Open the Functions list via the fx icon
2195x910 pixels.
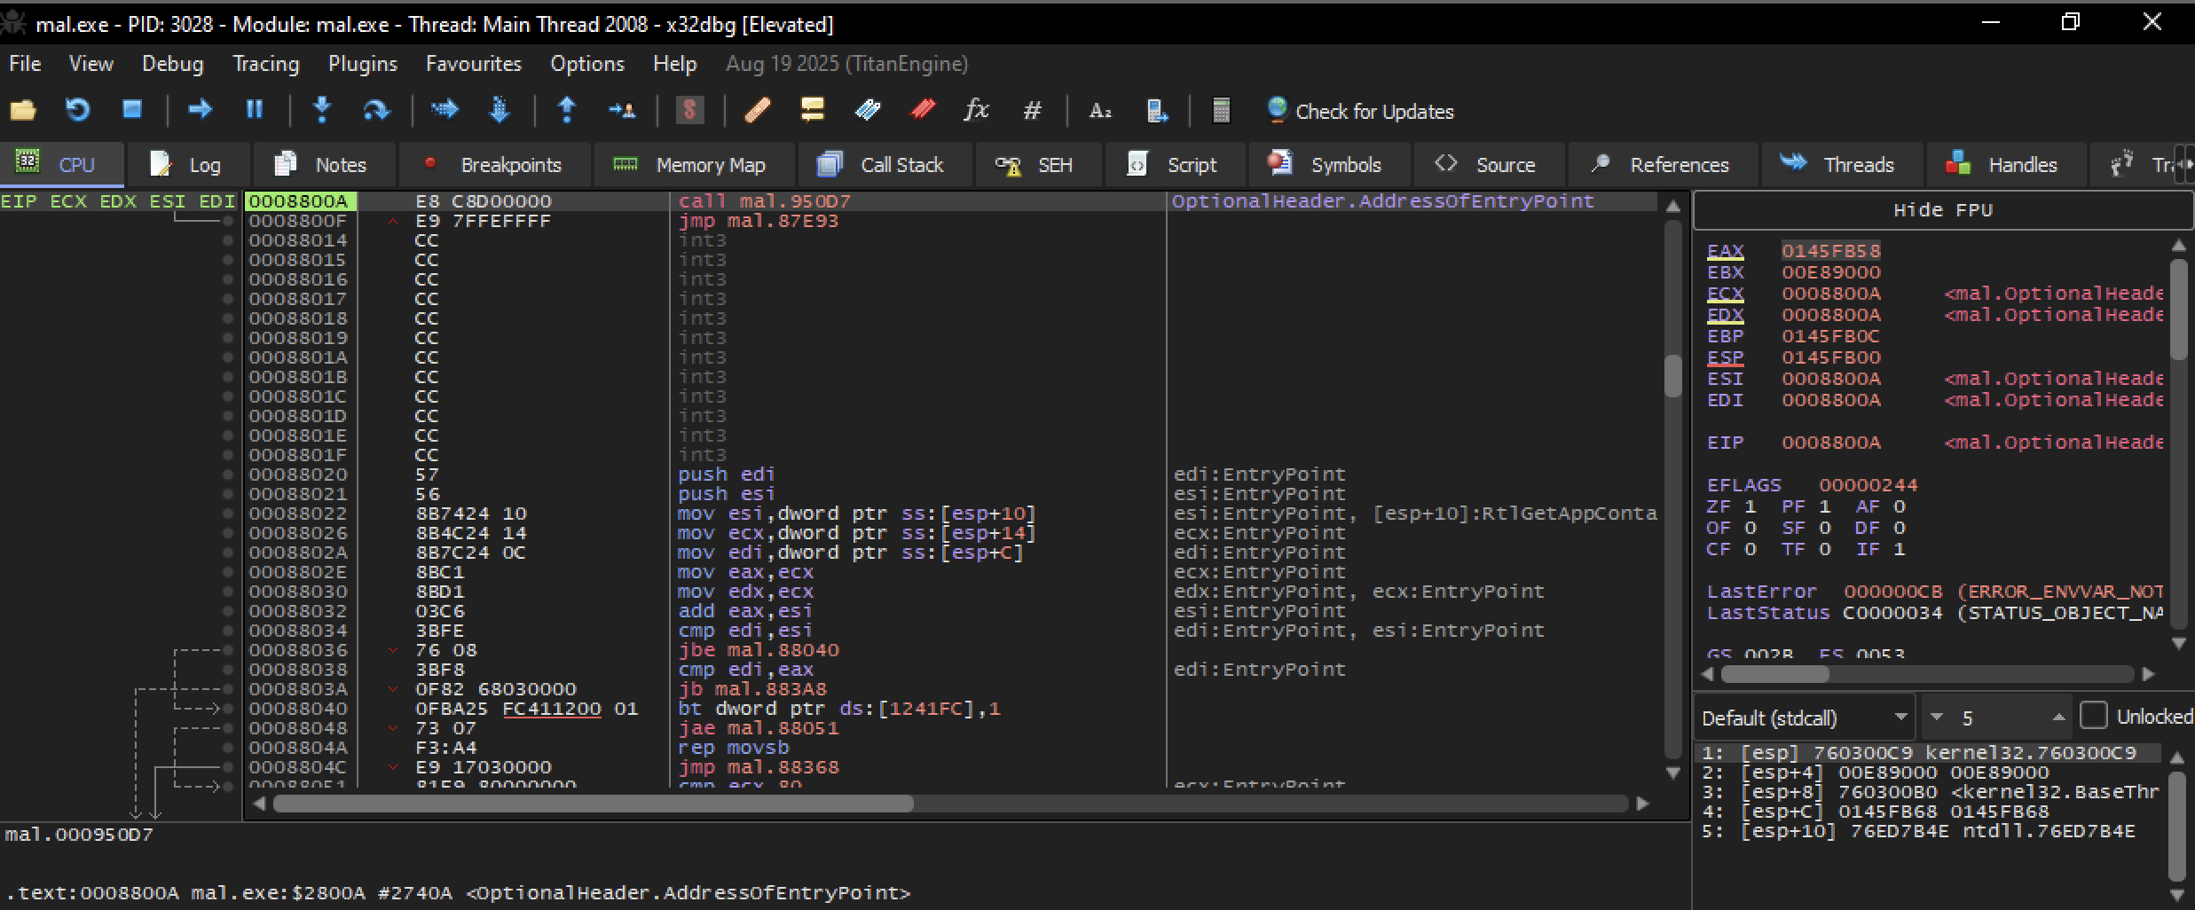click(977, 110)
